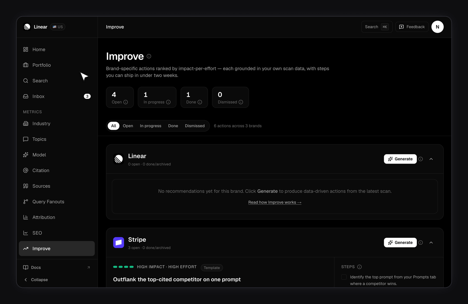Click the Outflank the top-cited competitor action title
Viewport: 468px width, 304px height.
click(177, 279)
